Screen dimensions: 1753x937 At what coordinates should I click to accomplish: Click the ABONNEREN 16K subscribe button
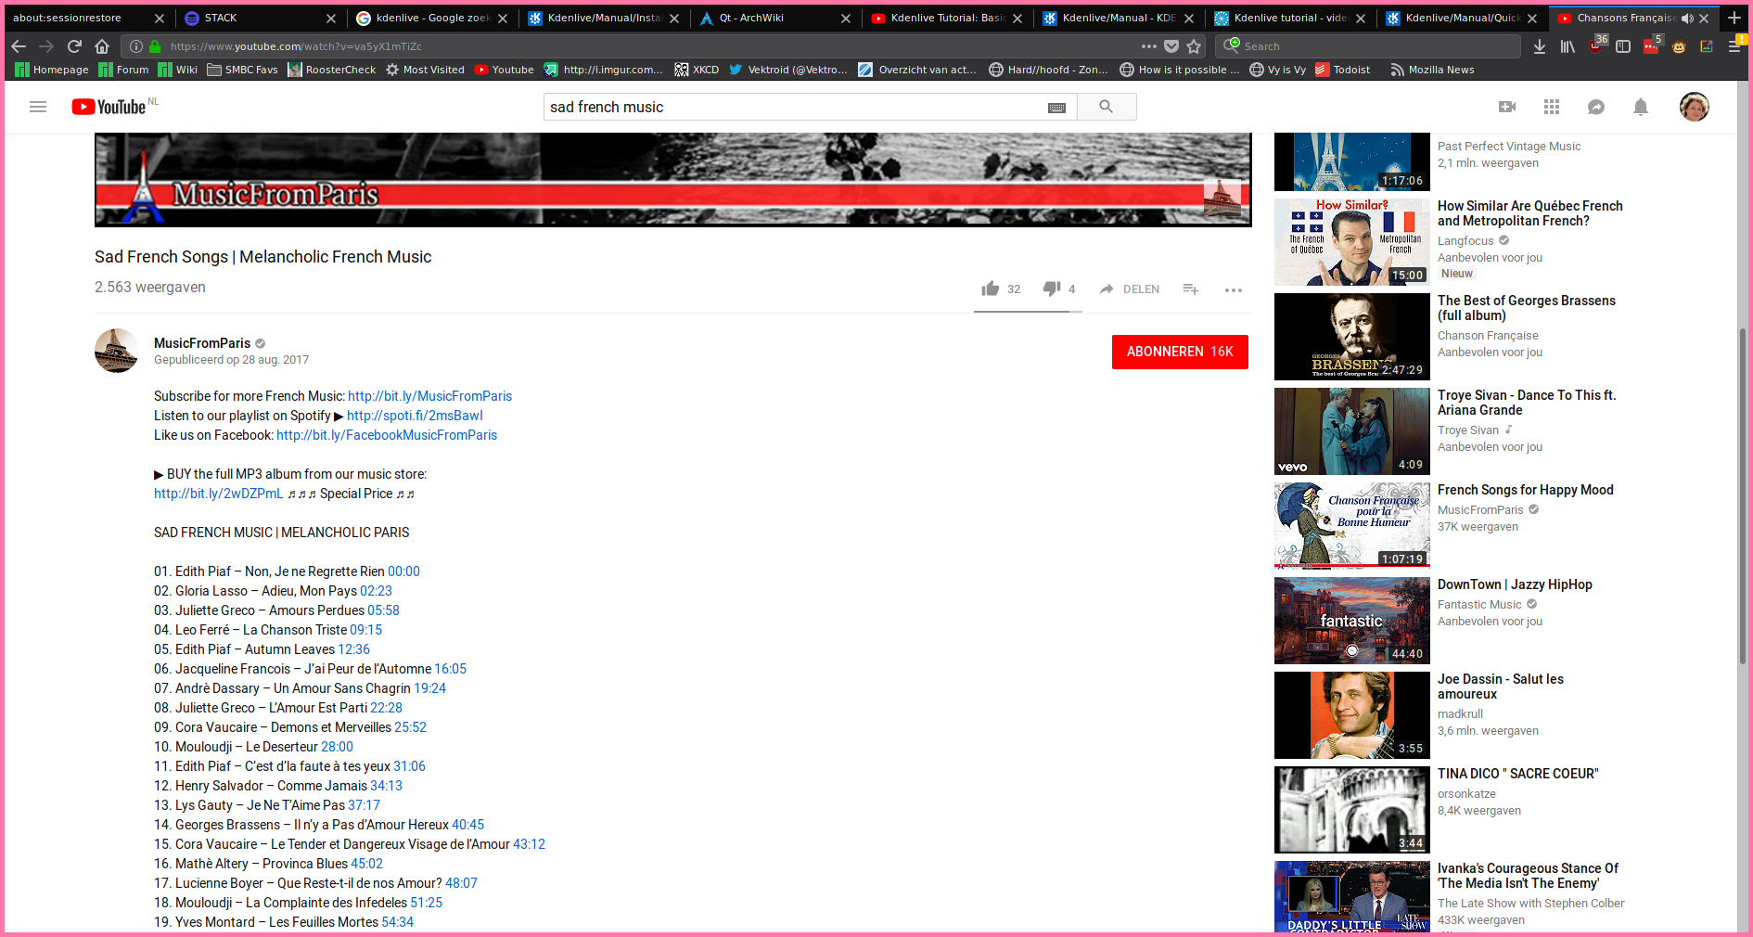point(1179,352)
